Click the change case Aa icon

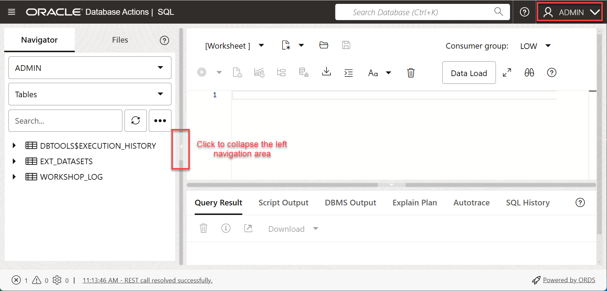(373, 73)
